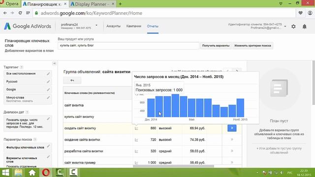The height and width of the screenshot is (177, 315).
Task: Open the notifications bell
Action: 304,26
